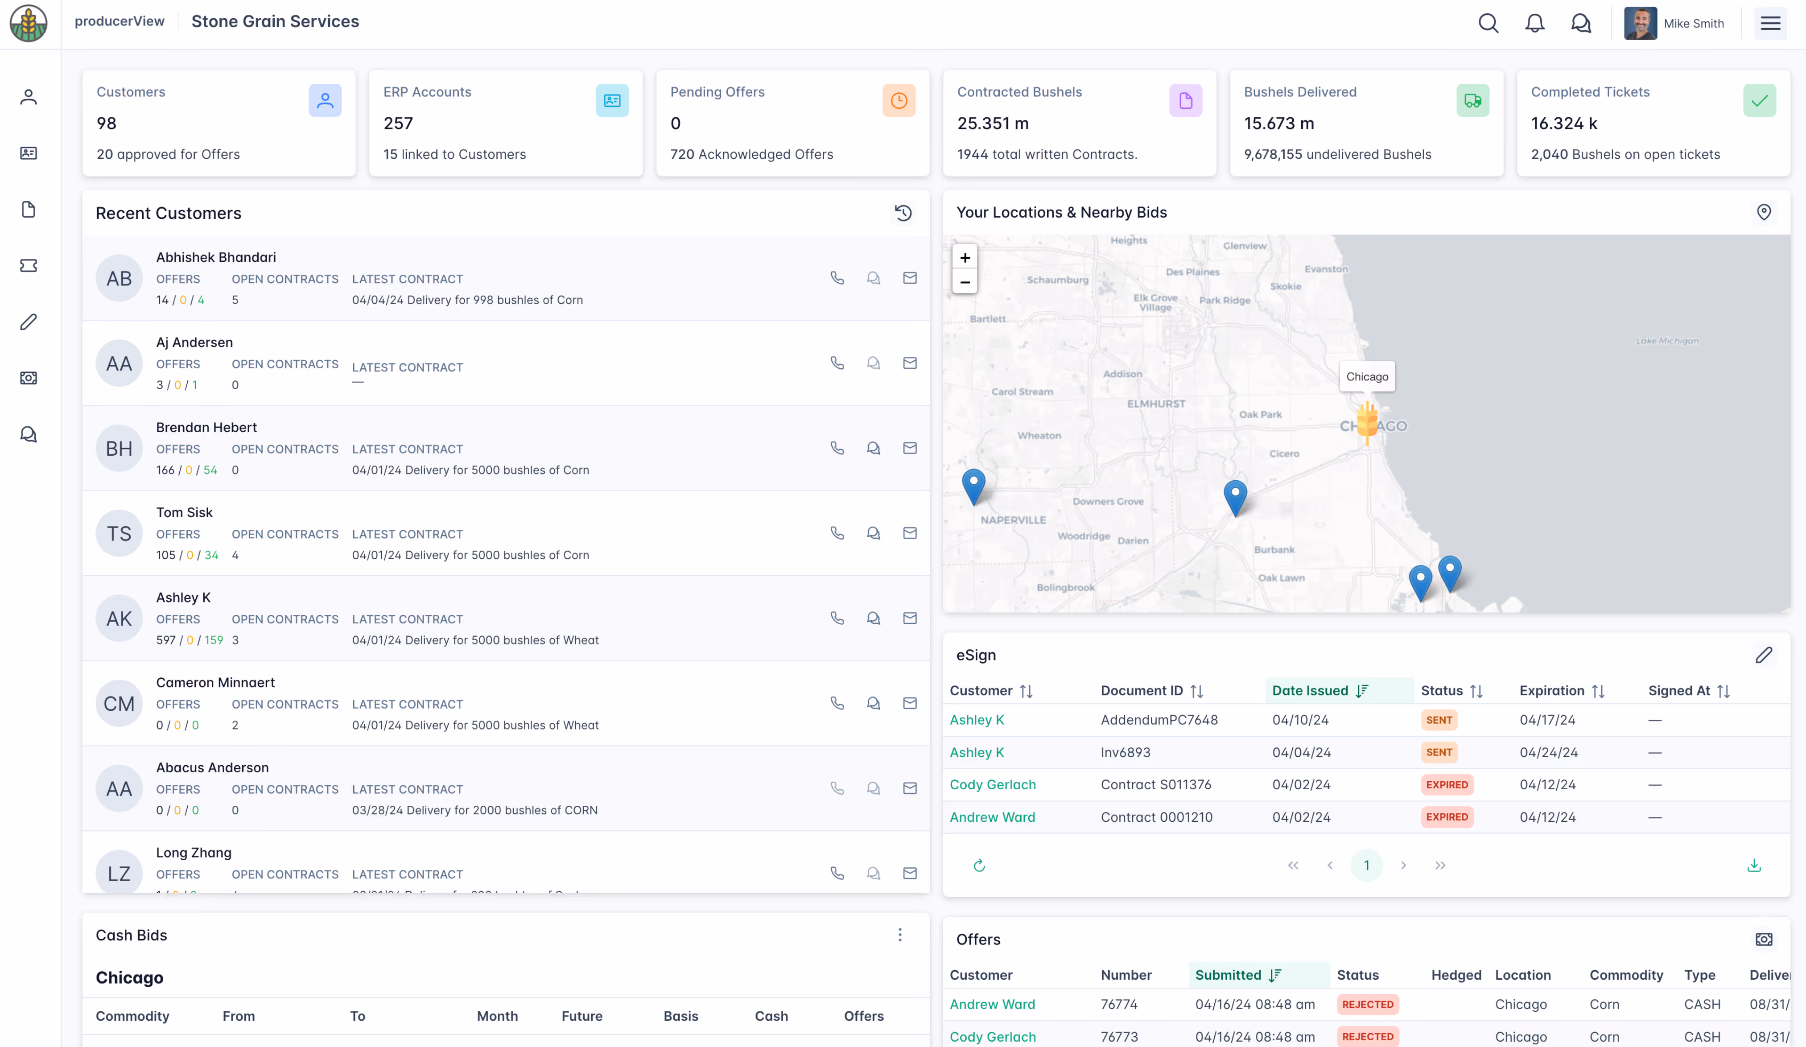This screenshot has width=1806, height=1047.
Task: Open Ashley K's customer record
Action: click(976, 720)
